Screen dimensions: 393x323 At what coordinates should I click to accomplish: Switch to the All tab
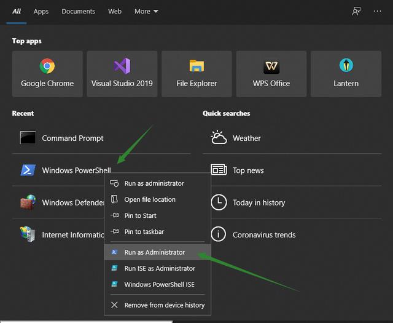[x=17, y=11]
